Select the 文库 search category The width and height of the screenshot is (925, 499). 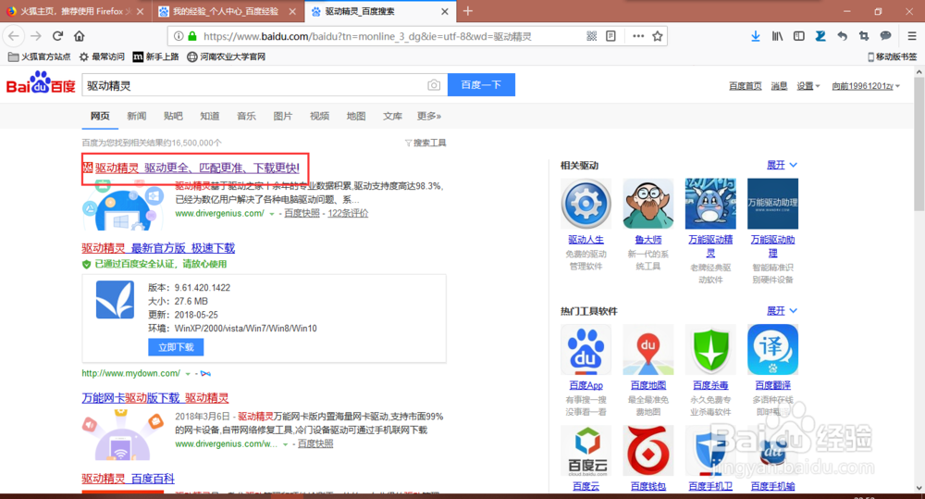pyautogui.click(x=392, y=117)
